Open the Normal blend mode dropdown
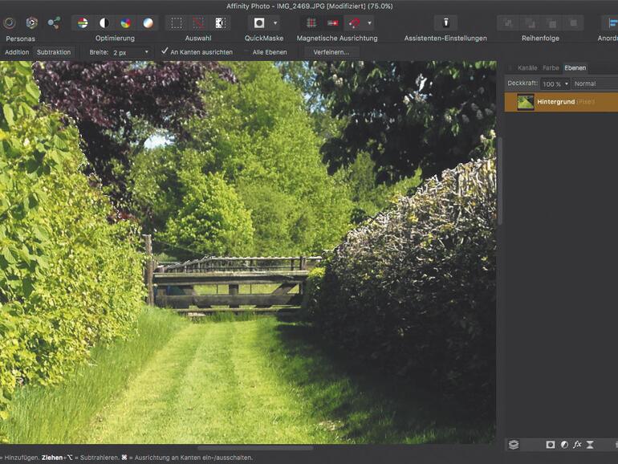Viewport: 618px width, 464px height. [595, 83]
